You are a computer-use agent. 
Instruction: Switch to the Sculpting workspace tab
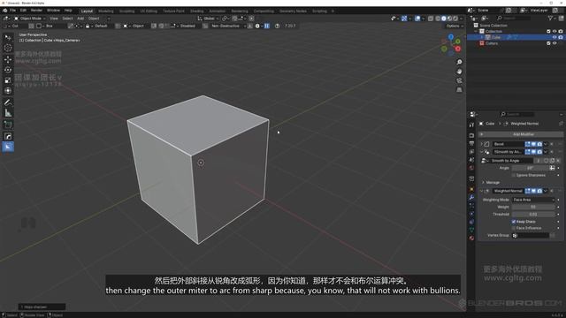click(126, 11)
